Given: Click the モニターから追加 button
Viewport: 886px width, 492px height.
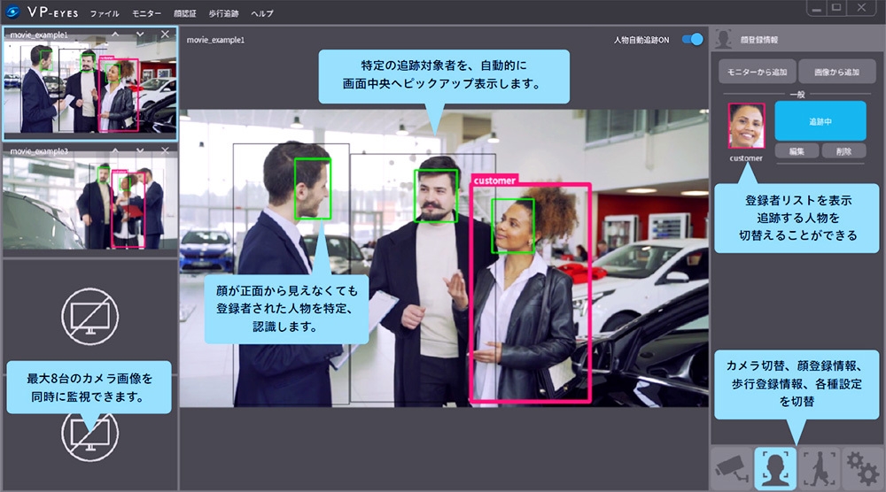Looking at the screenshot, I should (x=756, y=72).
